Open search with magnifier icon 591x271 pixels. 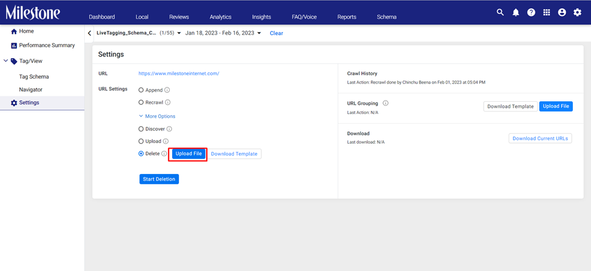(x=500, y=13)
